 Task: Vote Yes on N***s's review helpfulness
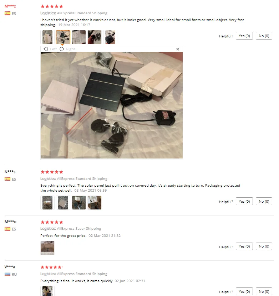point(244,201)
